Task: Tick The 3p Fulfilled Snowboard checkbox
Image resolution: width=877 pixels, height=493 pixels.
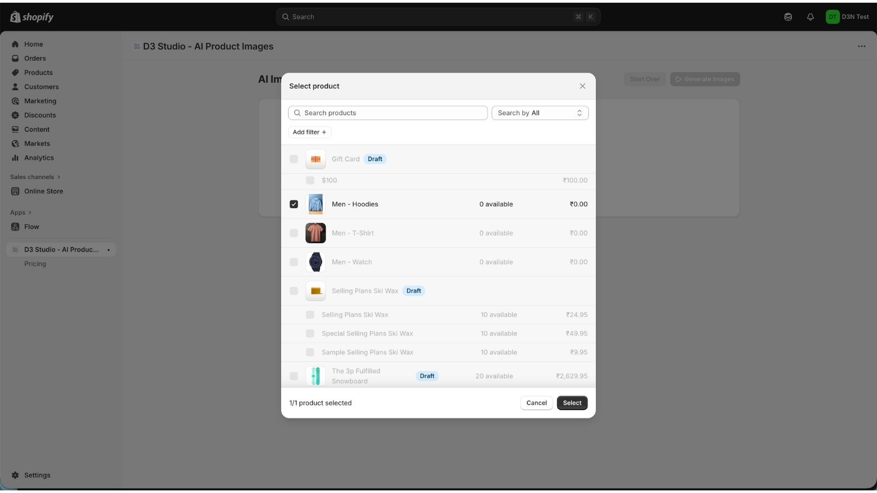Action: click(294, 376)
